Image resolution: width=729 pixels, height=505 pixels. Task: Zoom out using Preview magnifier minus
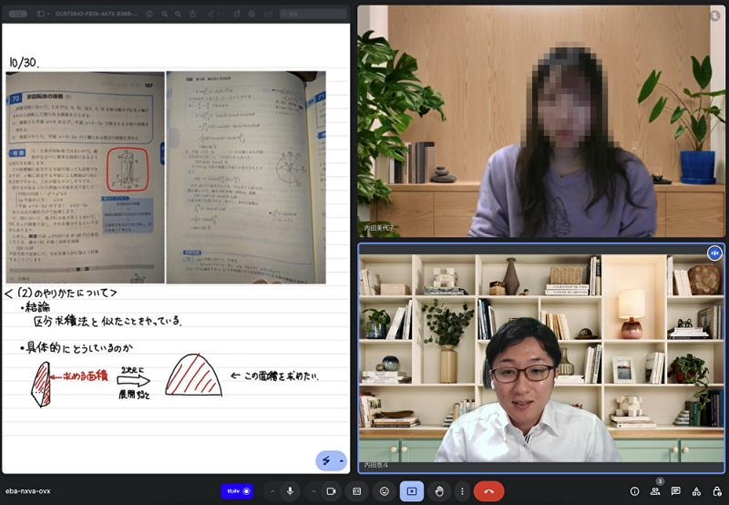(x=165, y=14)
